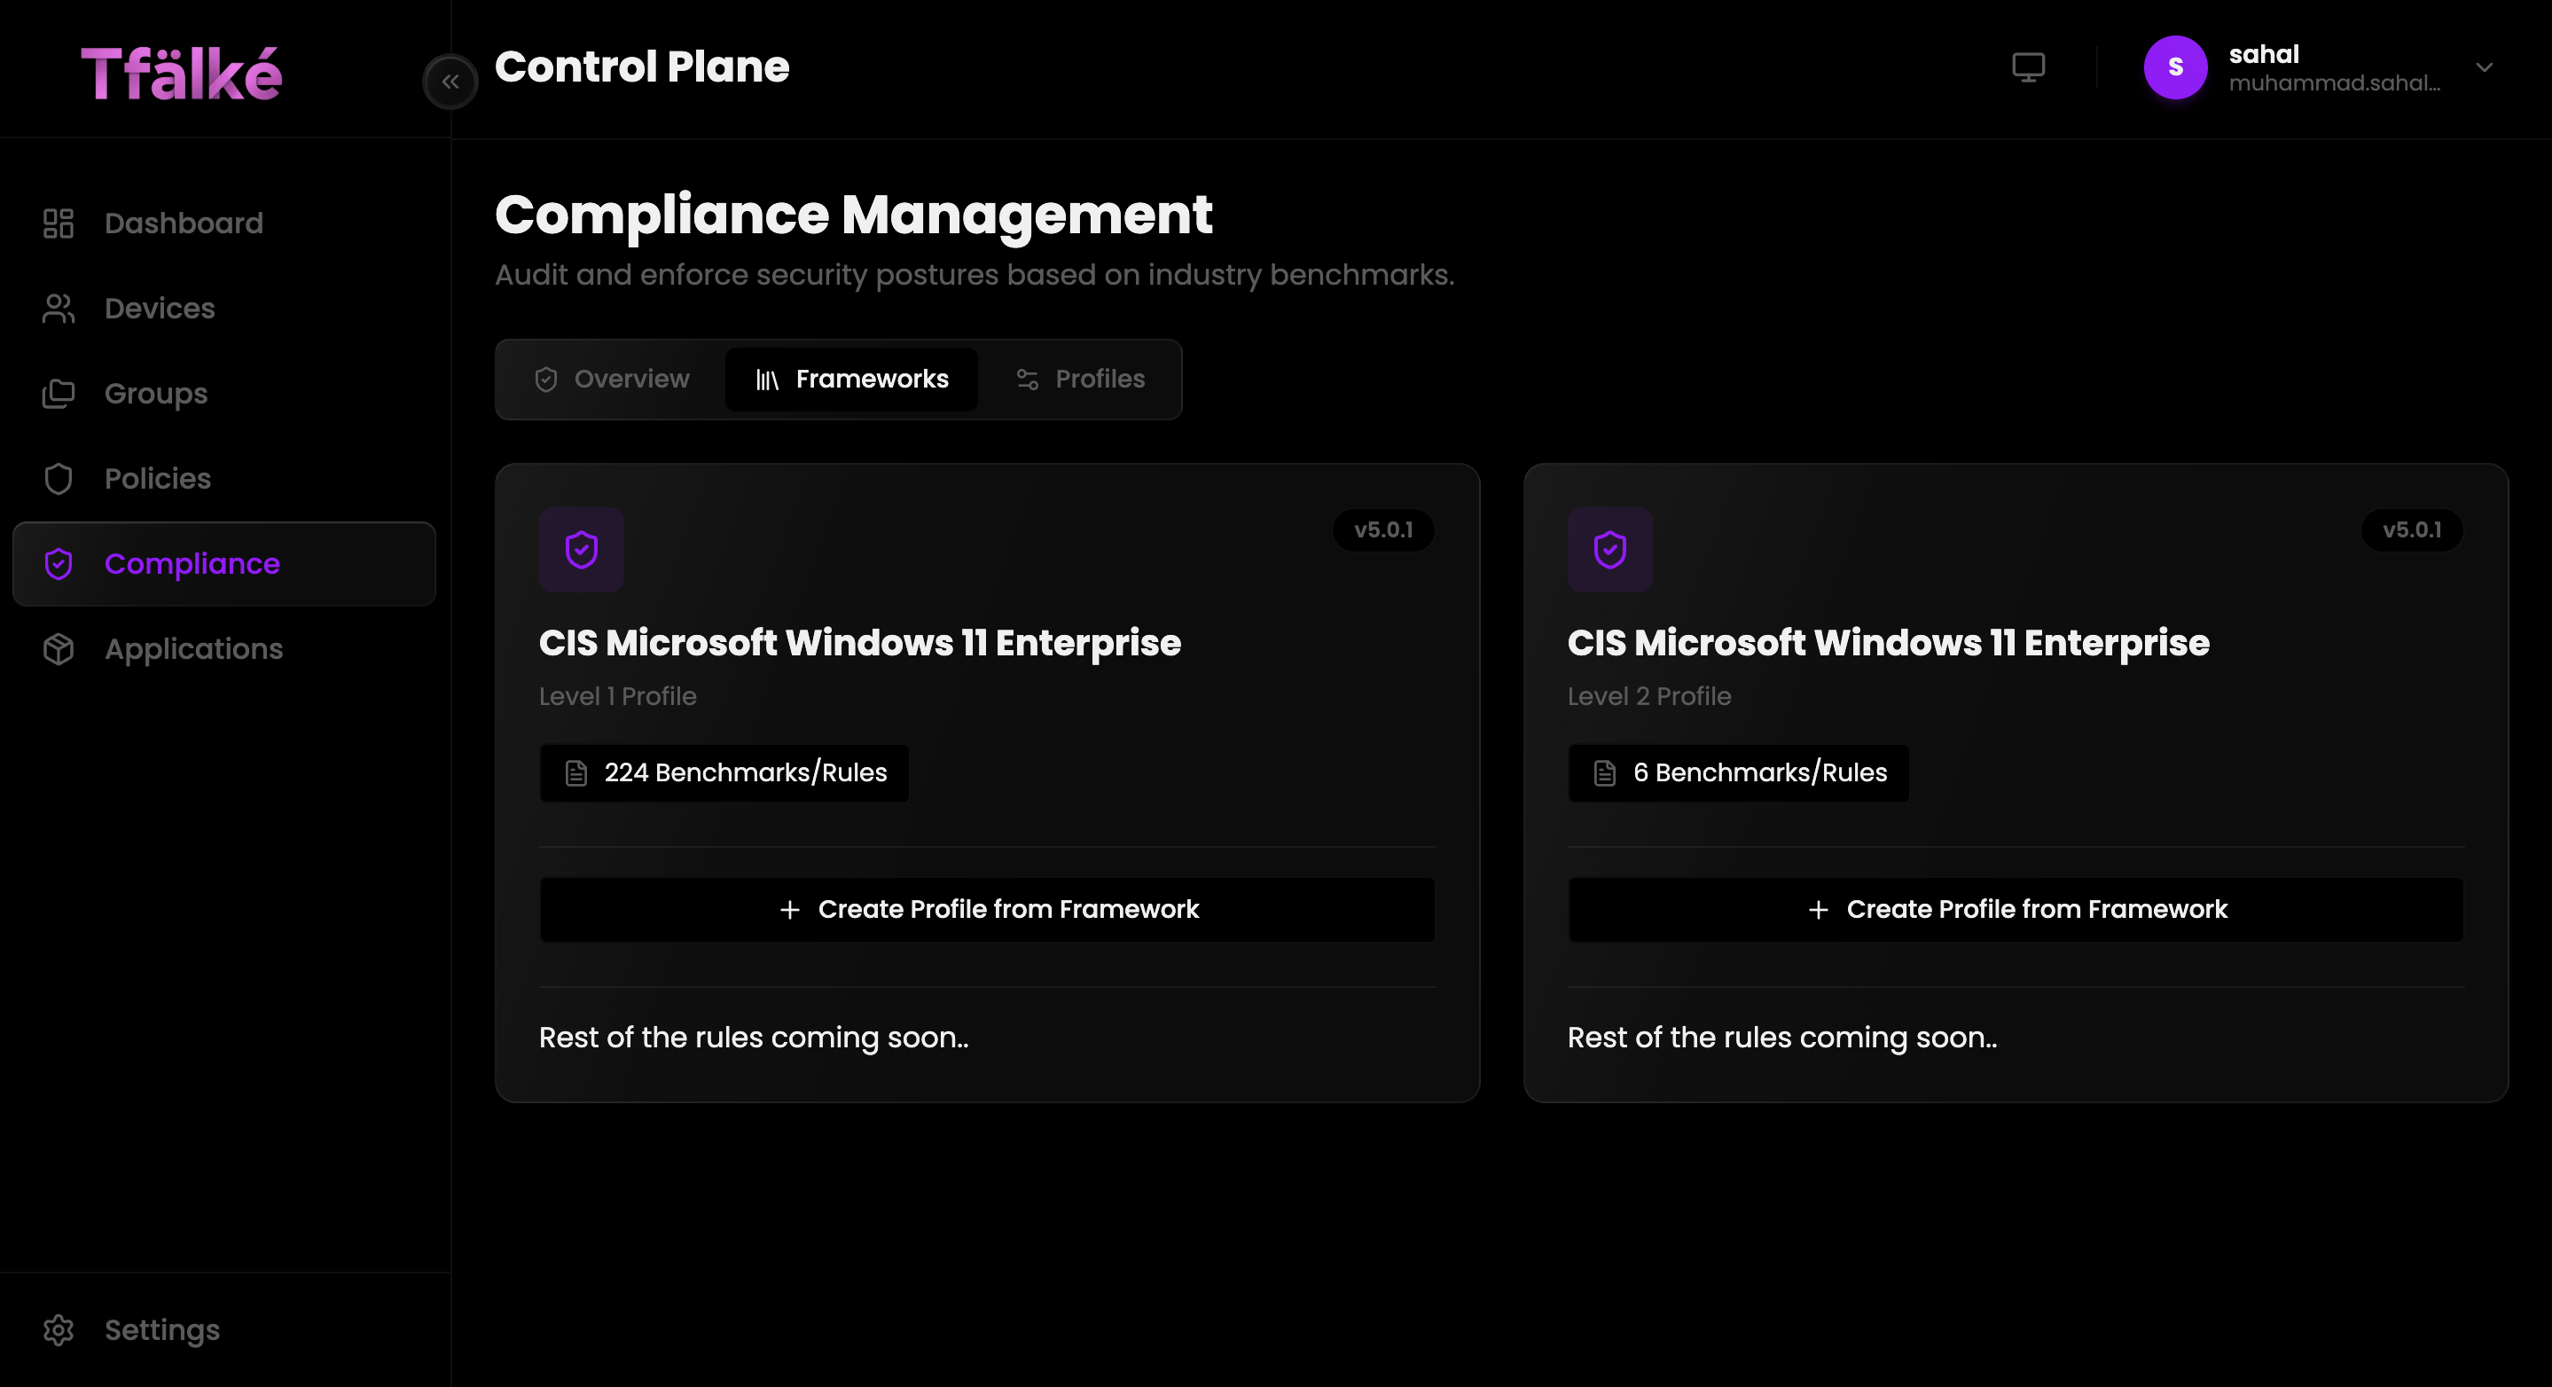
Task: Click the purple S user avatar
Action: point(2175,67)
